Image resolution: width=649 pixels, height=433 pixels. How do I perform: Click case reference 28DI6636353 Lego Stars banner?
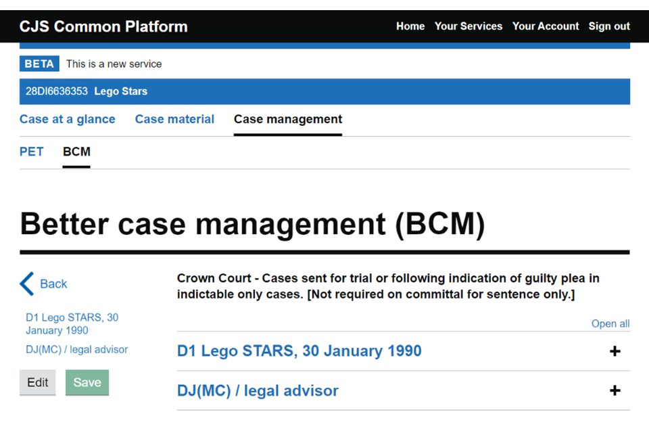87,91
